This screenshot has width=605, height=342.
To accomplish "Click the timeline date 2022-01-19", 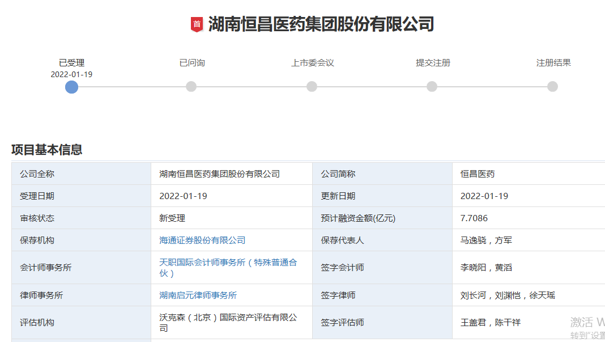I will pyautogui.click(x=71, y=74).
